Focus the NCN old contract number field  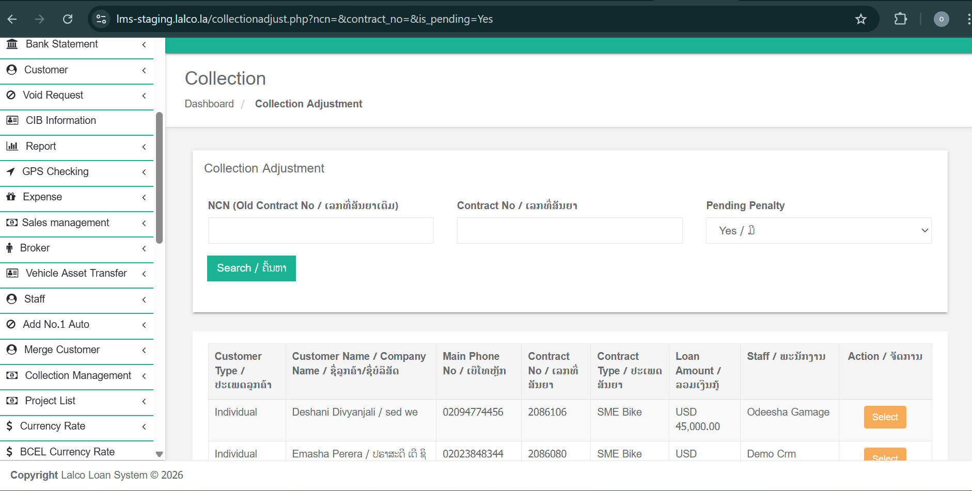coord(320,230)
